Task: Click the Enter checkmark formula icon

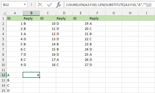Action: coord(49,5)
